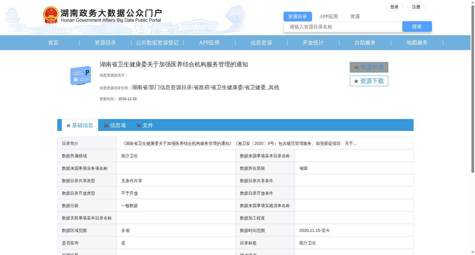
Task: Open 开放统计 in navigation bar
Action: (x=313, y=43)
